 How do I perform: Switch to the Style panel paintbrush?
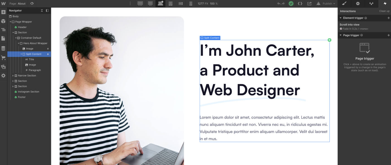(x=344, y=3)
